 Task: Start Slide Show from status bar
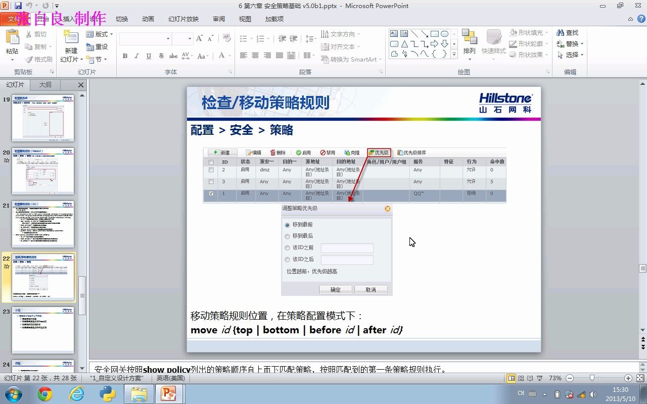pos(539,378)
